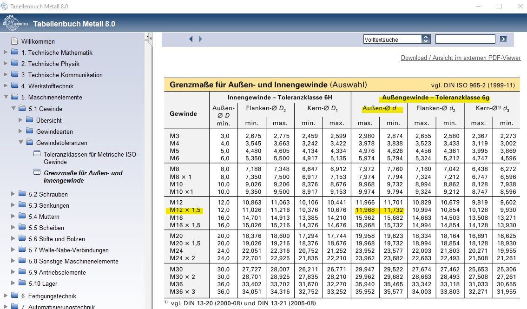Click the highlighted Außen-Ø d column header
The width and height of the screenshot is (527, 309).
pos(380,108)
